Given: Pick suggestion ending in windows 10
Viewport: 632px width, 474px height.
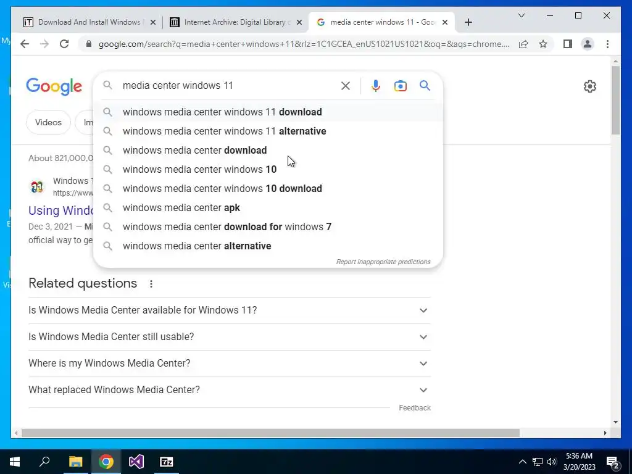Looking at the screenshot, I should coord(268,169).
